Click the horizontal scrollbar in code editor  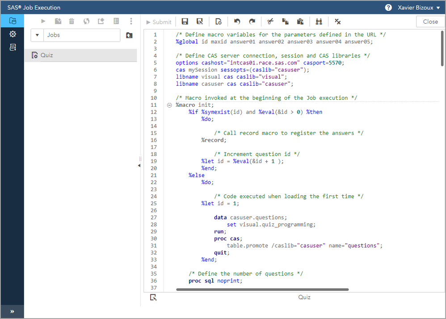262,290
